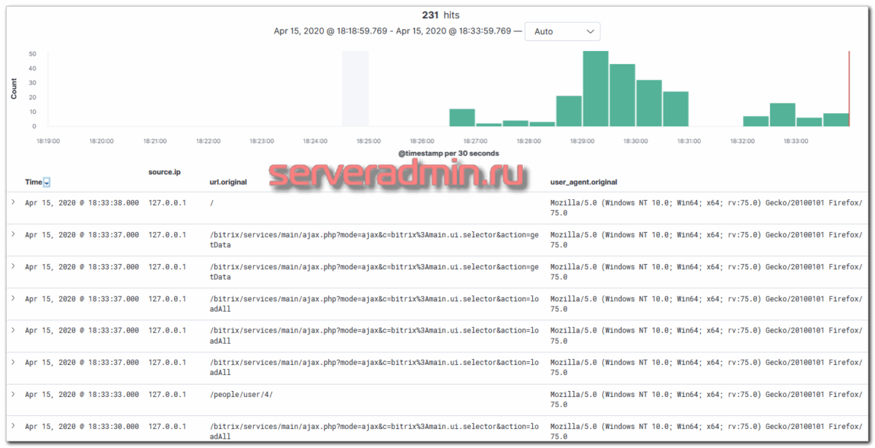Select the histogram bar at 18:27:00

click(462, 117)
